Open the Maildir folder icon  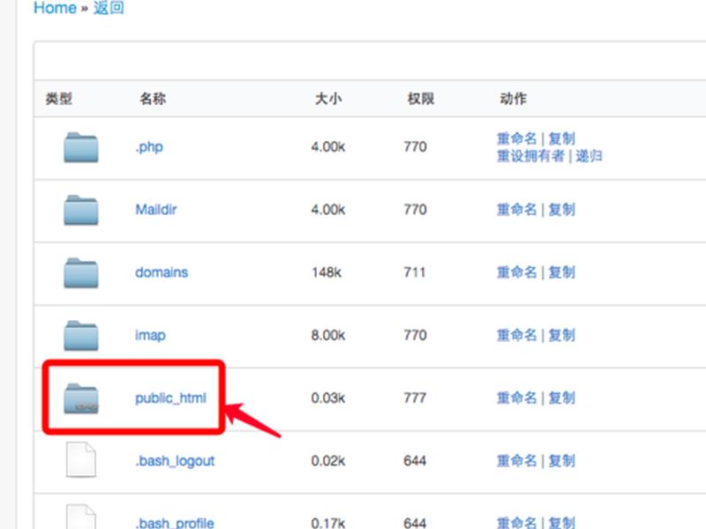[81, 210]
